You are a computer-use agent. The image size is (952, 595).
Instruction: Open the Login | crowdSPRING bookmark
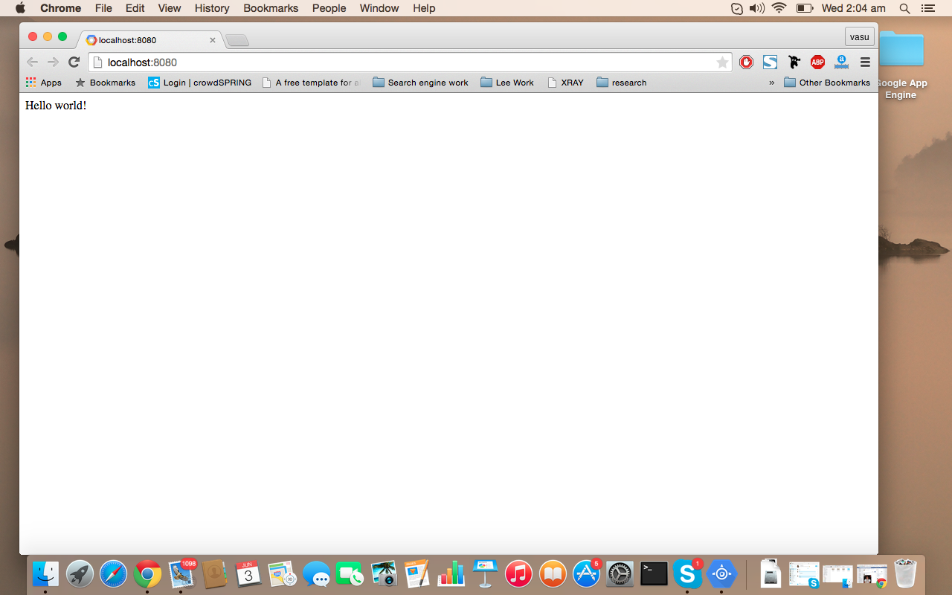[x=199, y=83]
